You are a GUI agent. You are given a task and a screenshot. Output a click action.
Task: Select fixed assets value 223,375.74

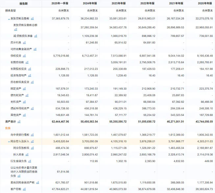point(206,89)
